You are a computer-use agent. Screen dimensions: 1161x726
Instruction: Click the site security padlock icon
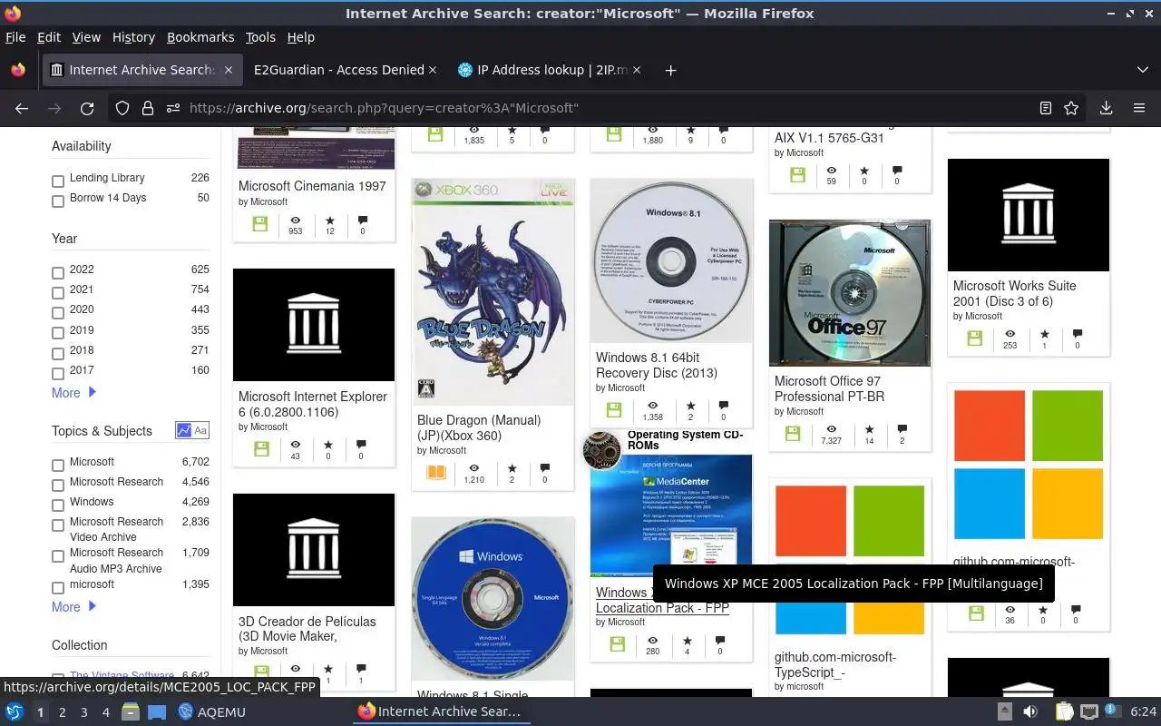point(147,108)
